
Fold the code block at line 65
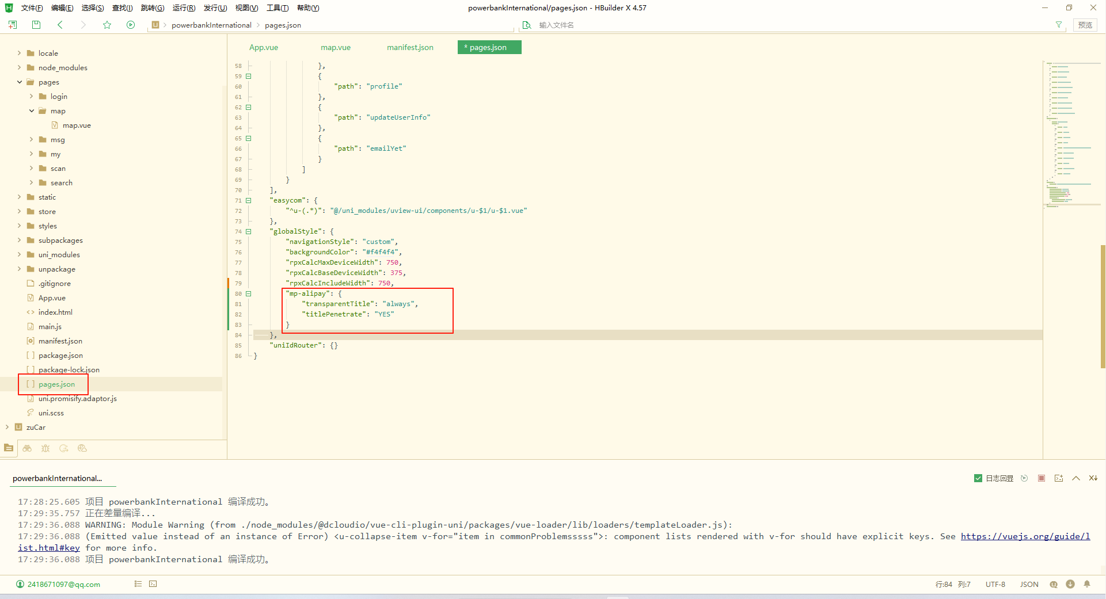[249, 138]
